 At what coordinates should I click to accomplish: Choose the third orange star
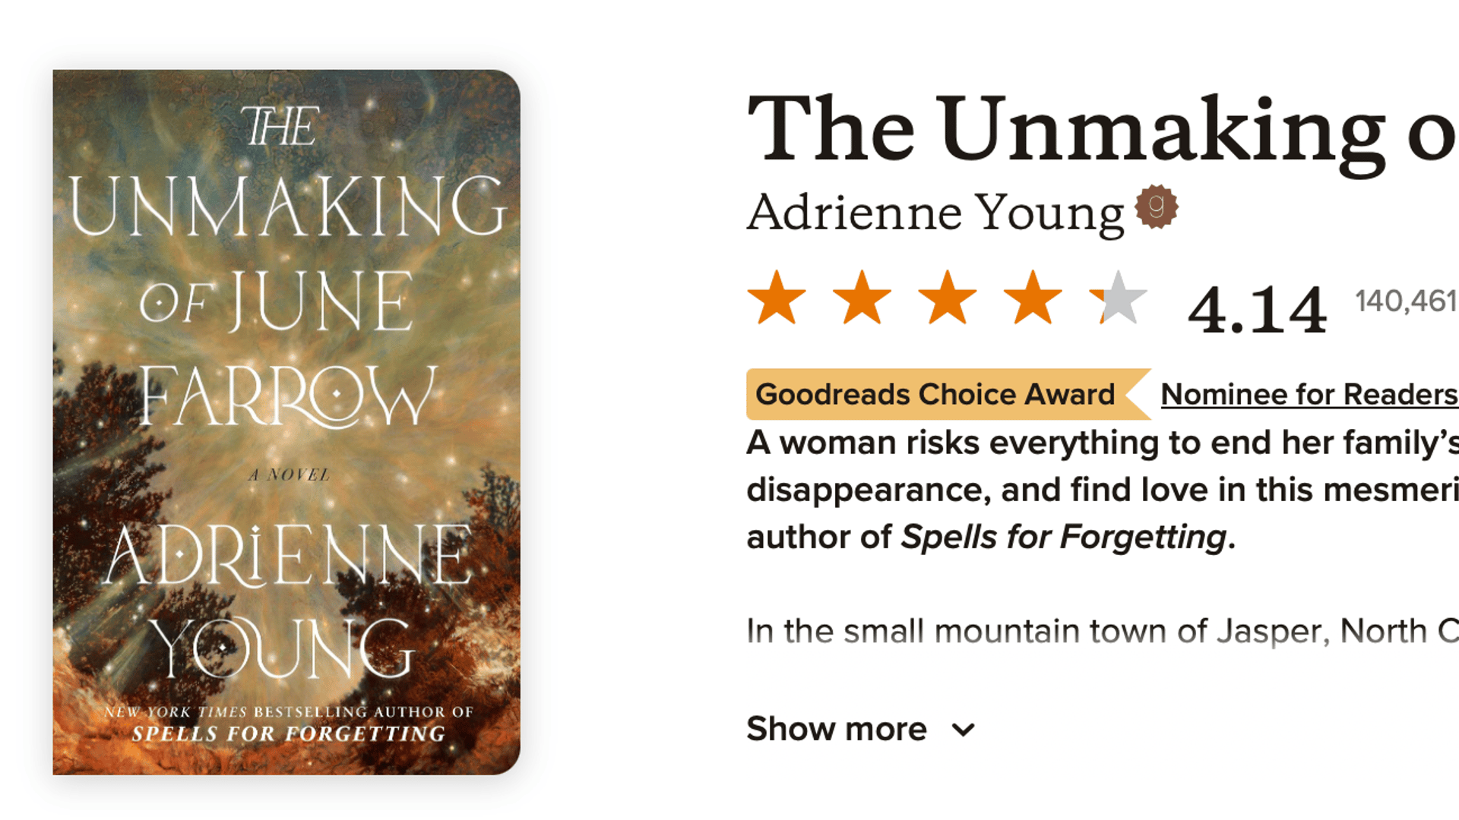(x=948, y=298)
